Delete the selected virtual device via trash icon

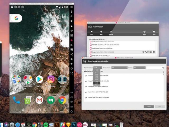pos(154,52)
